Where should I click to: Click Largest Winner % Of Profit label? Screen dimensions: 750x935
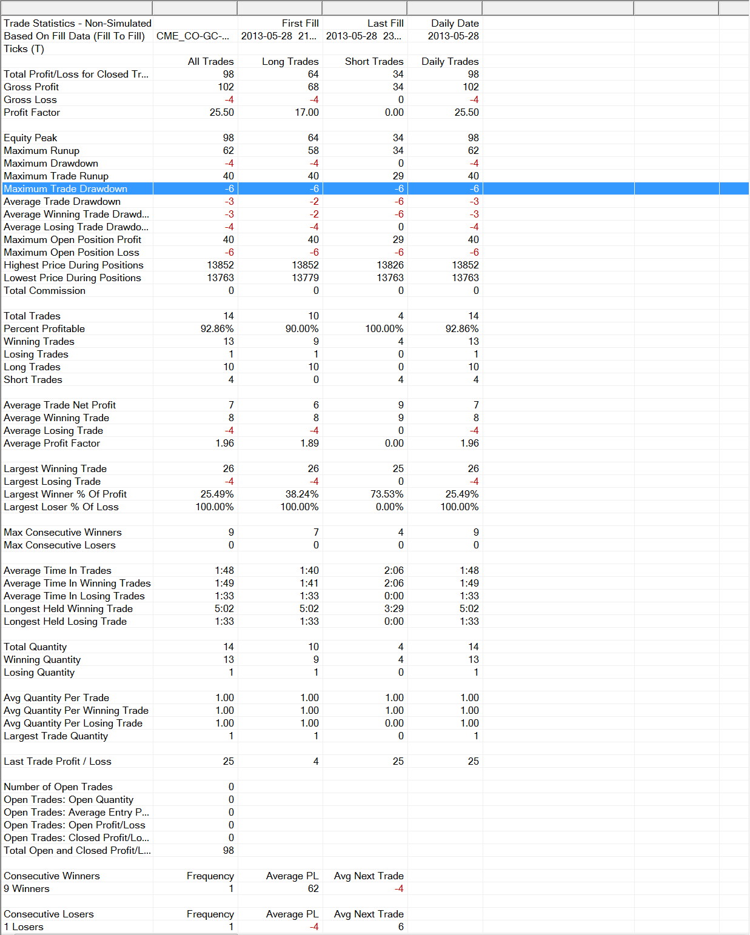coord(65,494)
